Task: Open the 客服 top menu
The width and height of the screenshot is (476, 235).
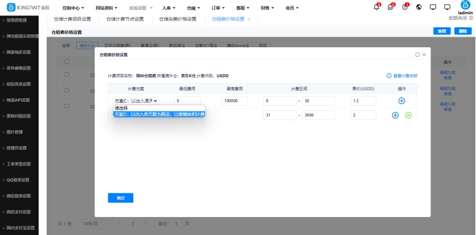Action: click(242, 8)
